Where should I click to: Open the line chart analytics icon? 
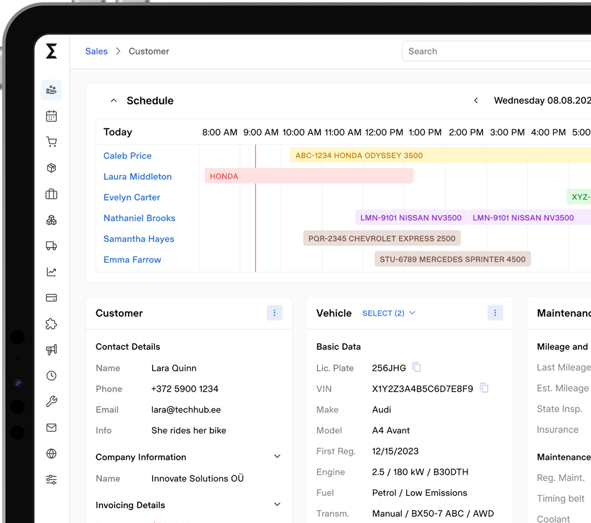51,272
